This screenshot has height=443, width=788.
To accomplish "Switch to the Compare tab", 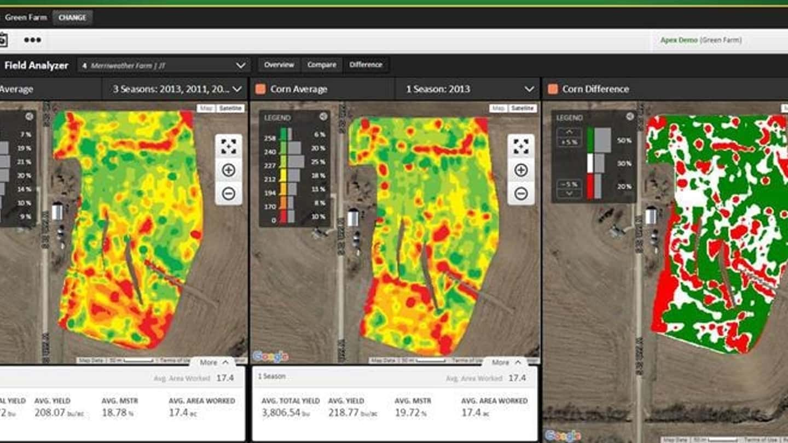I will [322, 65].
